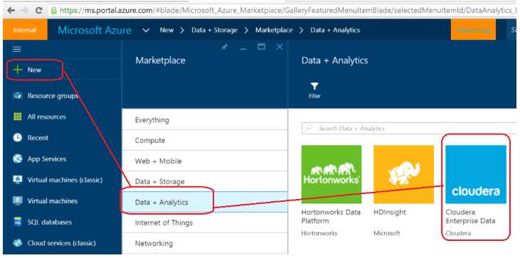Select the Compute category

[x=205, y=140]
